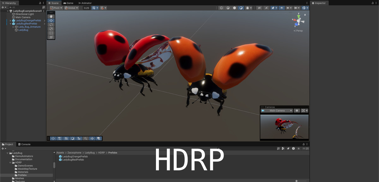Select LadyBugOrangePrefab asset in Project
This screenshot has width=379, height=182.
(x=73, y=157)
